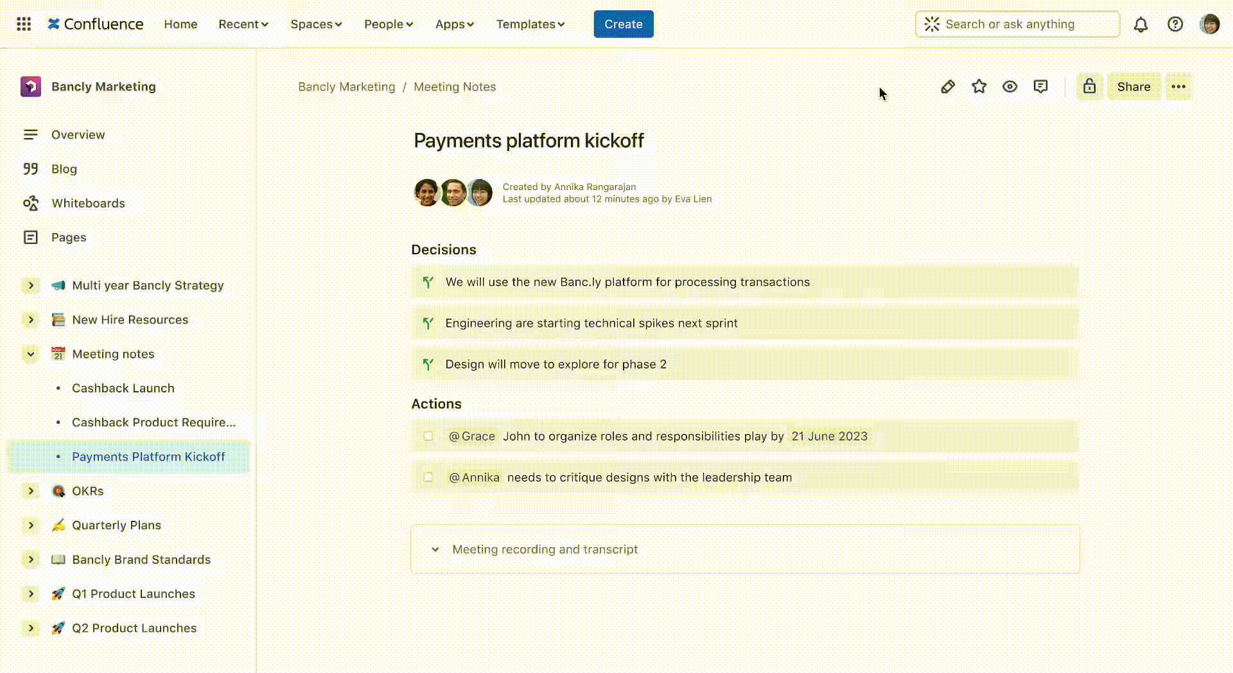
Task: Star this page
Action: 979,87
